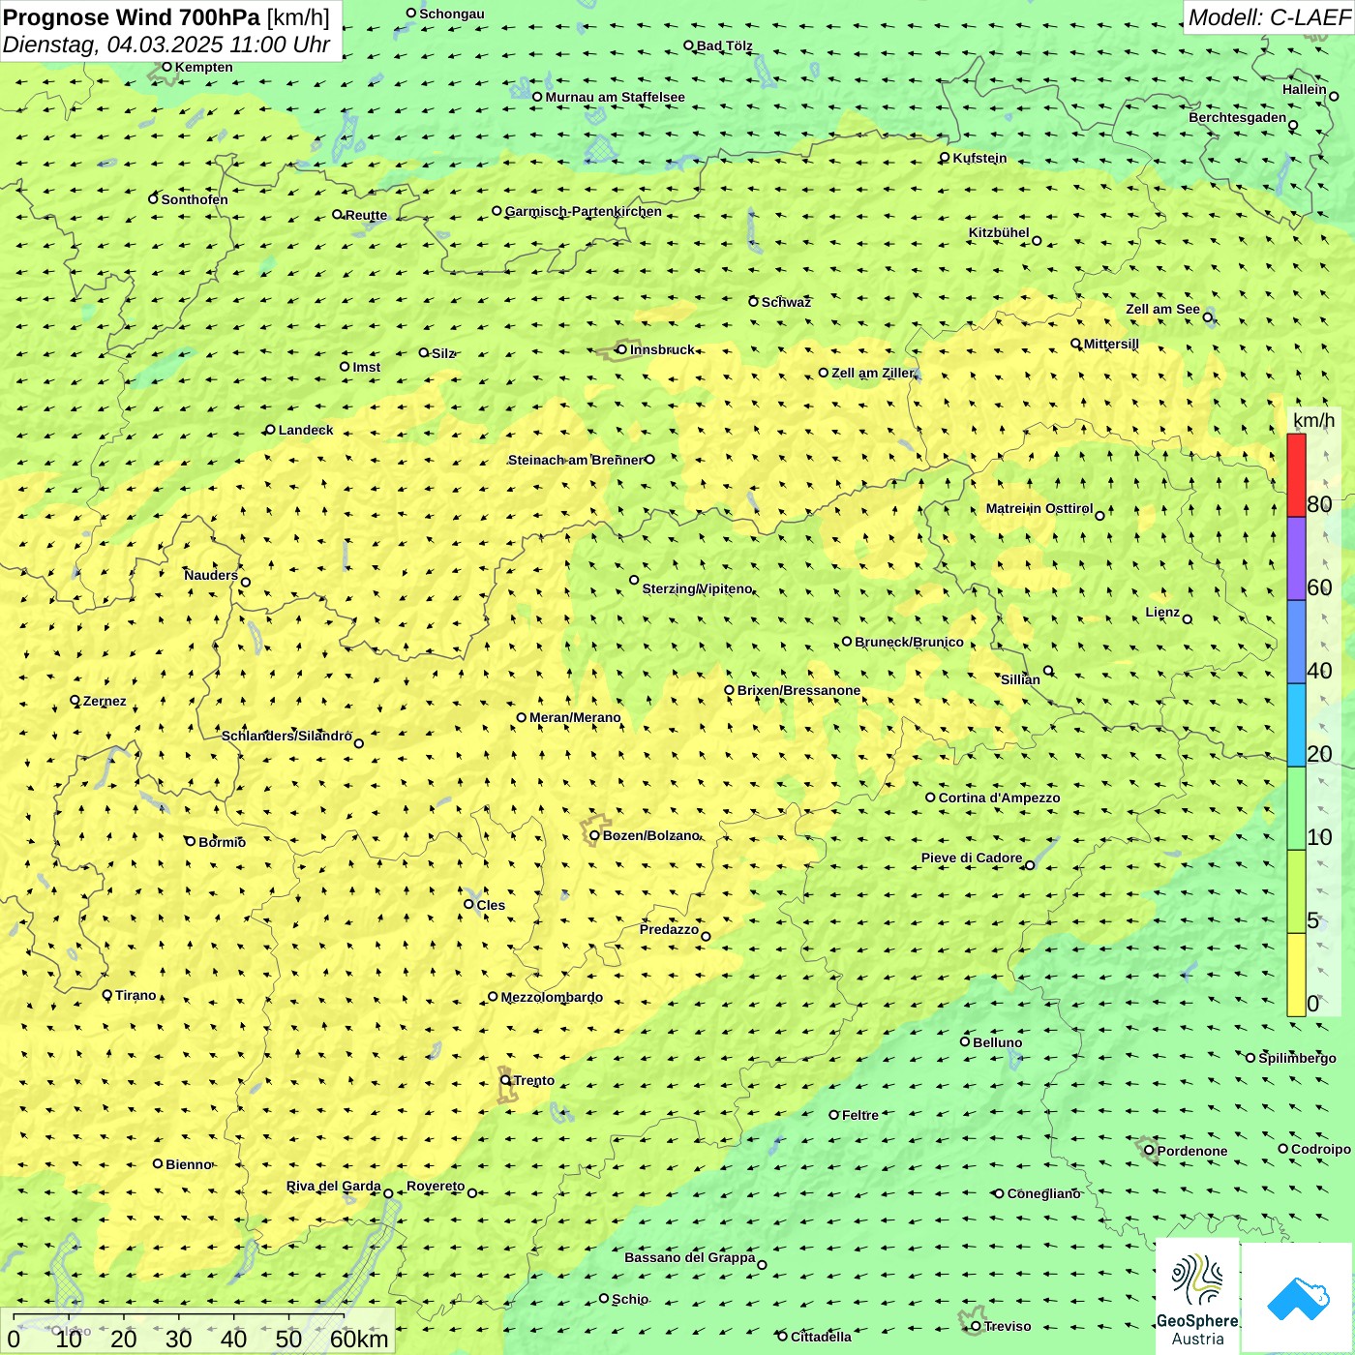
Task: Click the 'Bad Tölz' label
Action: [724, 45]
